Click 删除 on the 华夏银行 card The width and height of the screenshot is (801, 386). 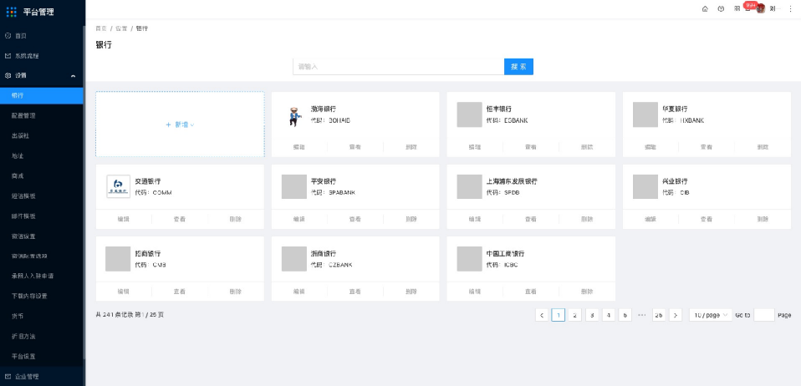point(763,147)
